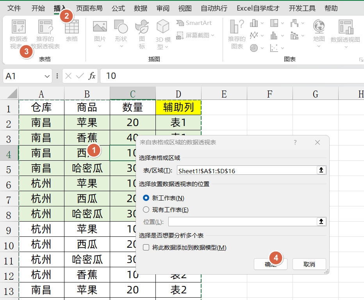Insert a column or bar chart
The width and height of the screenshot is (364, 300).
(x=254, y=23)
